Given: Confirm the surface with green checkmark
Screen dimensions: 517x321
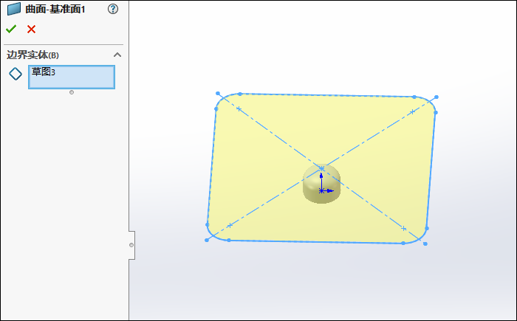Looking at the screenshot, I should [11, 29].
